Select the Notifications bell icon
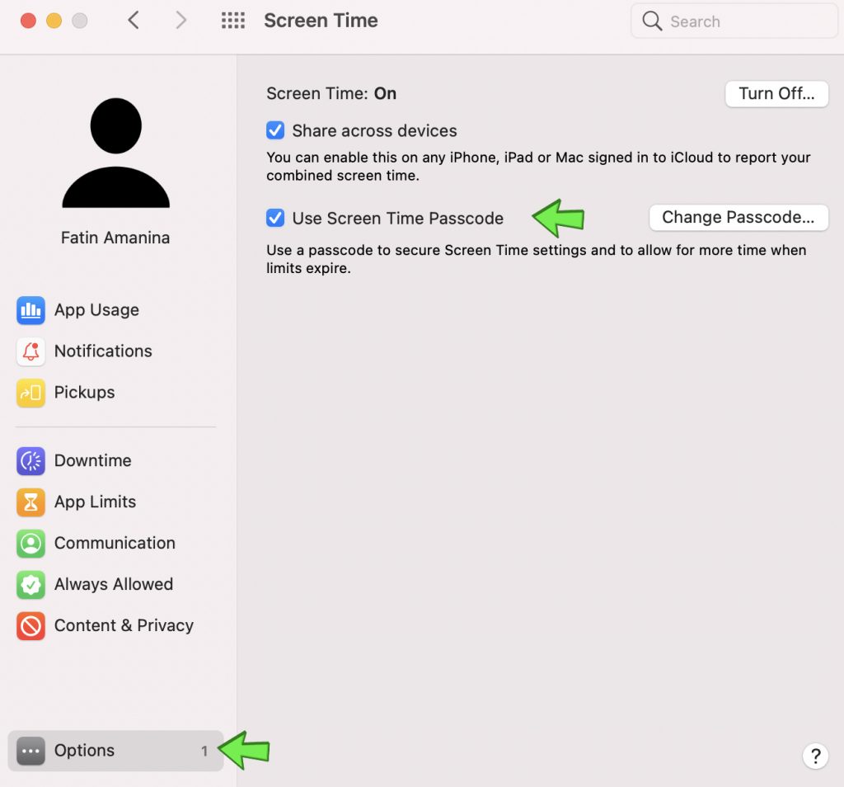The image size is (844, 787). click(x=30, y=351)
